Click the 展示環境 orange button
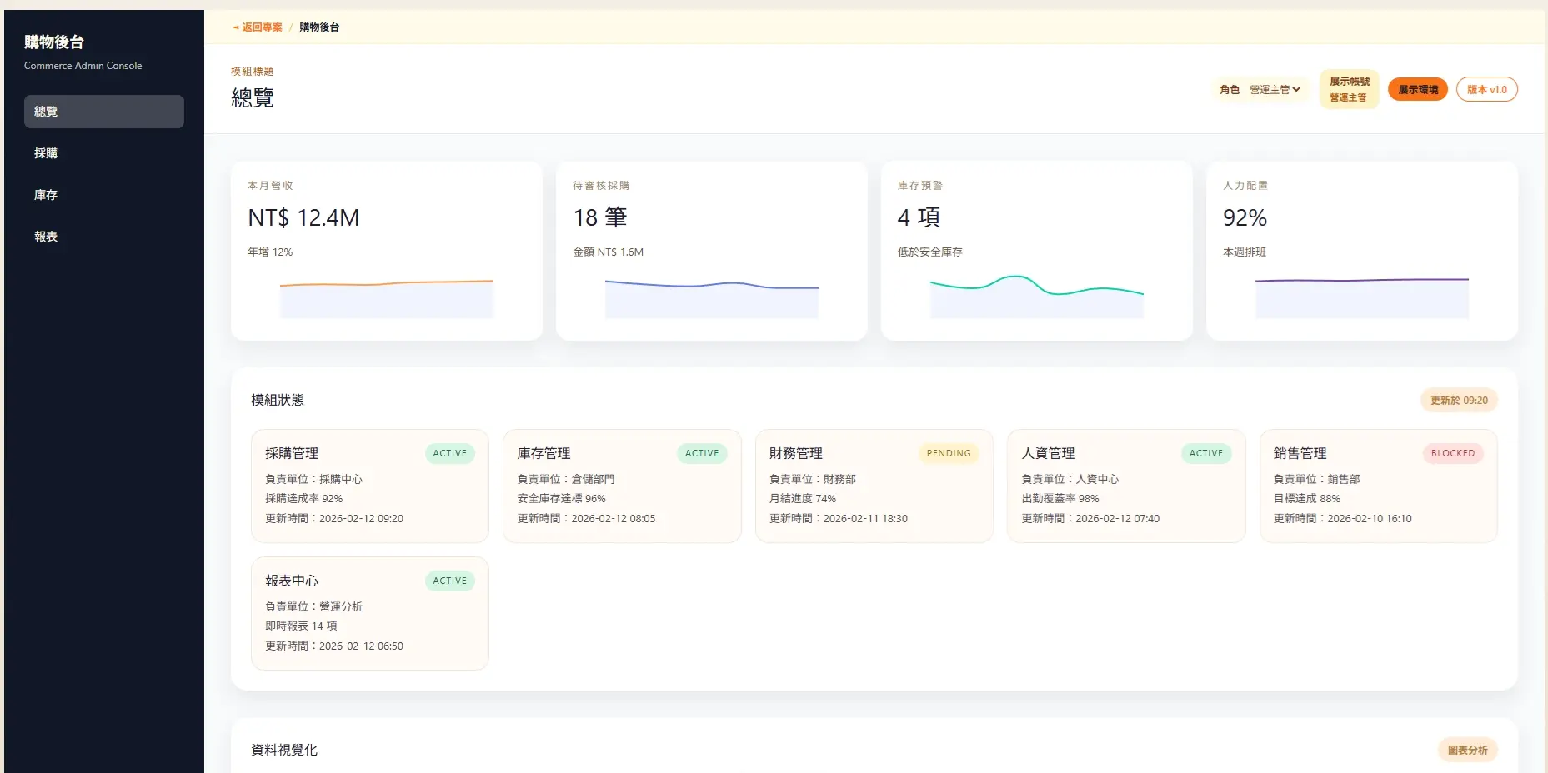This screenshot has height=773, width=1548. 1418,90
